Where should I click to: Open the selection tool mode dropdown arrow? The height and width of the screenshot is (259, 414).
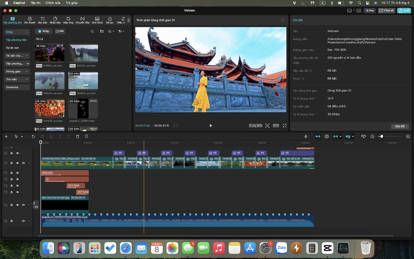coord(22,137)
